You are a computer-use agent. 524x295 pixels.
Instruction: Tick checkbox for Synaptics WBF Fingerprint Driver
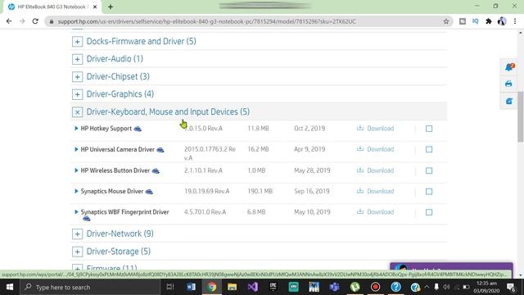click(429, 212)
